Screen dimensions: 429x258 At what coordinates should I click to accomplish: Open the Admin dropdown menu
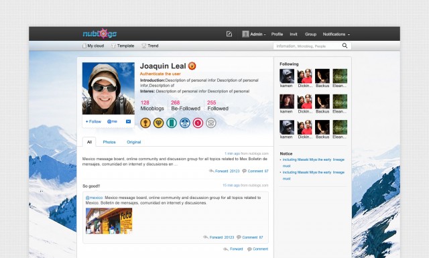coord(254,34)
